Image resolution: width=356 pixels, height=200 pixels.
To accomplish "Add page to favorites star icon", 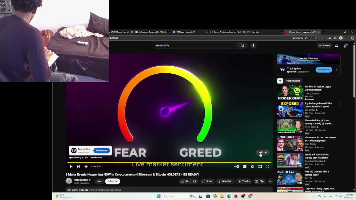I will 316,38.
